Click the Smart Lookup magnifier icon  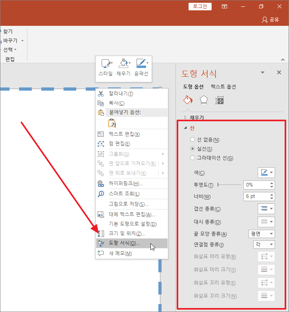click(x=101, y=194)
